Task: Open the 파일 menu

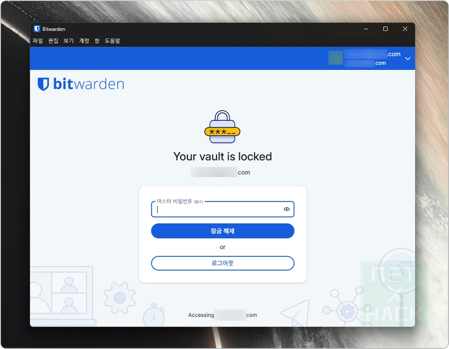Action: tap(37, 40)
